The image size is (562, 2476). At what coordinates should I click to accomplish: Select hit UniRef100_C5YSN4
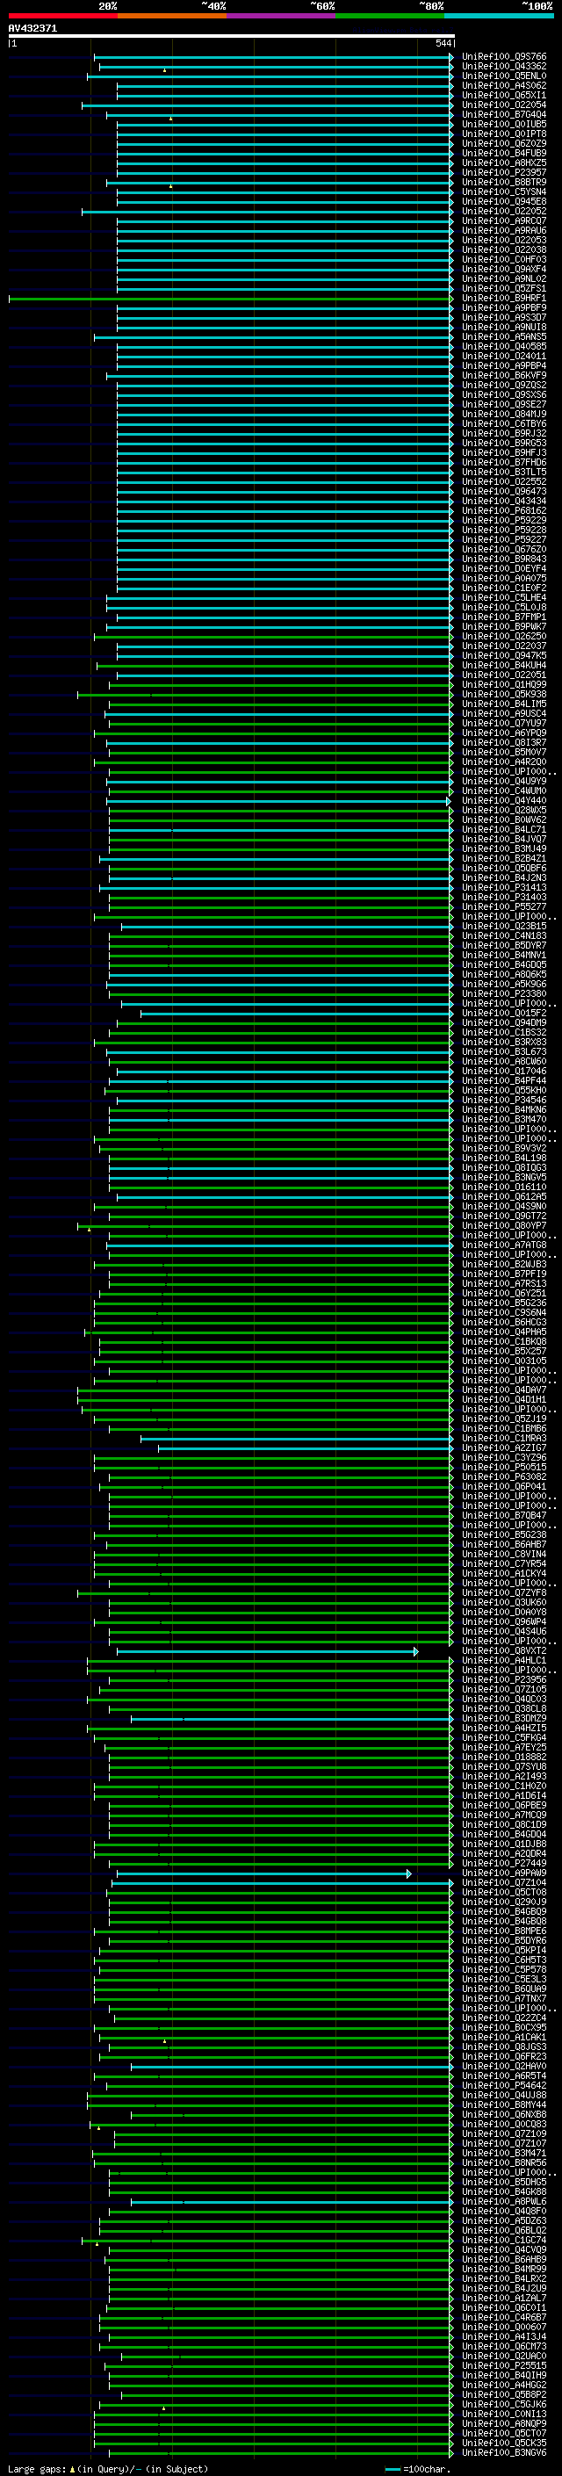504,192
